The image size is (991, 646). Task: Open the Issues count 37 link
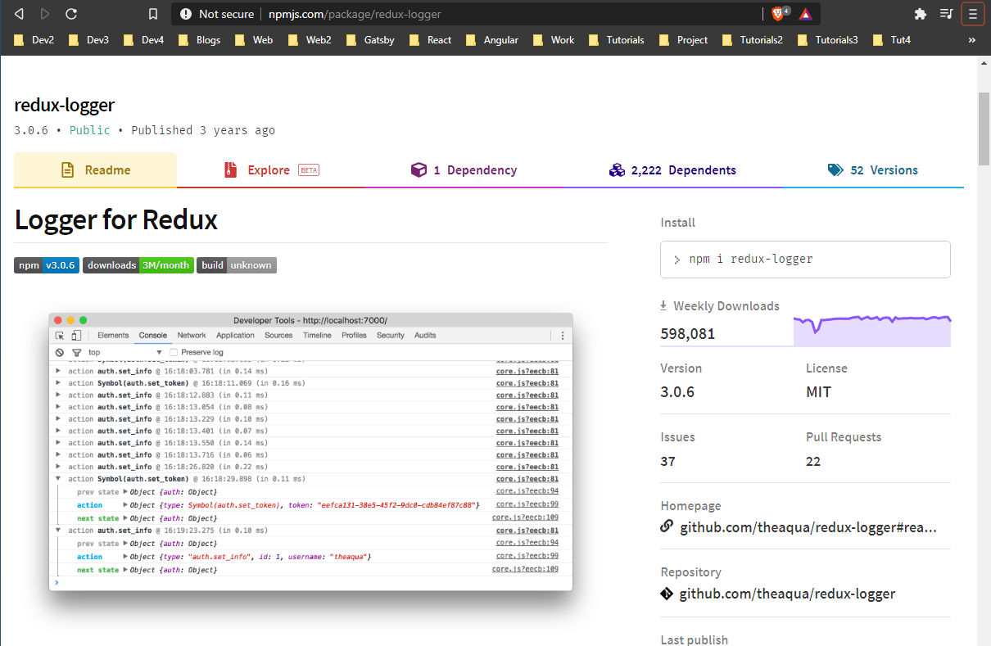668,461
